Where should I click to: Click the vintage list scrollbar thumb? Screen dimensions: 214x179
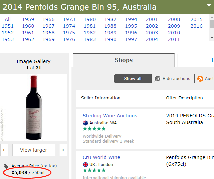pos(212,24)
